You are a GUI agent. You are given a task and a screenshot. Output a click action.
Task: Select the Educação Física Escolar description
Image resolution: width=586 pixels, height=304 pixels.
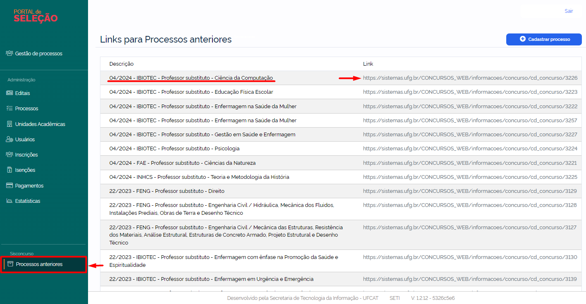pos(191,92)
